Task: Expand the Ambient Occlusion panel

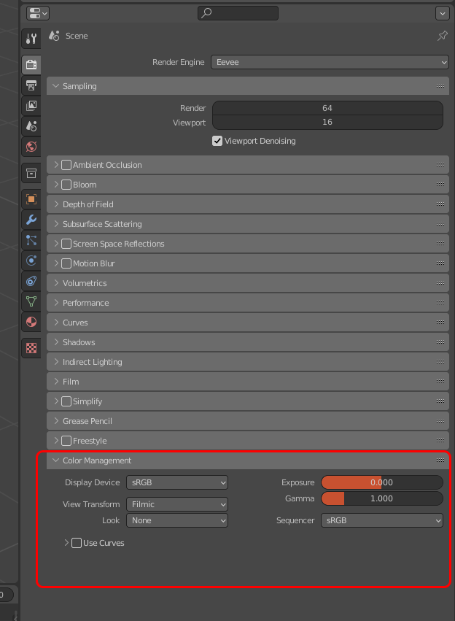Action: tap(56, 165)
